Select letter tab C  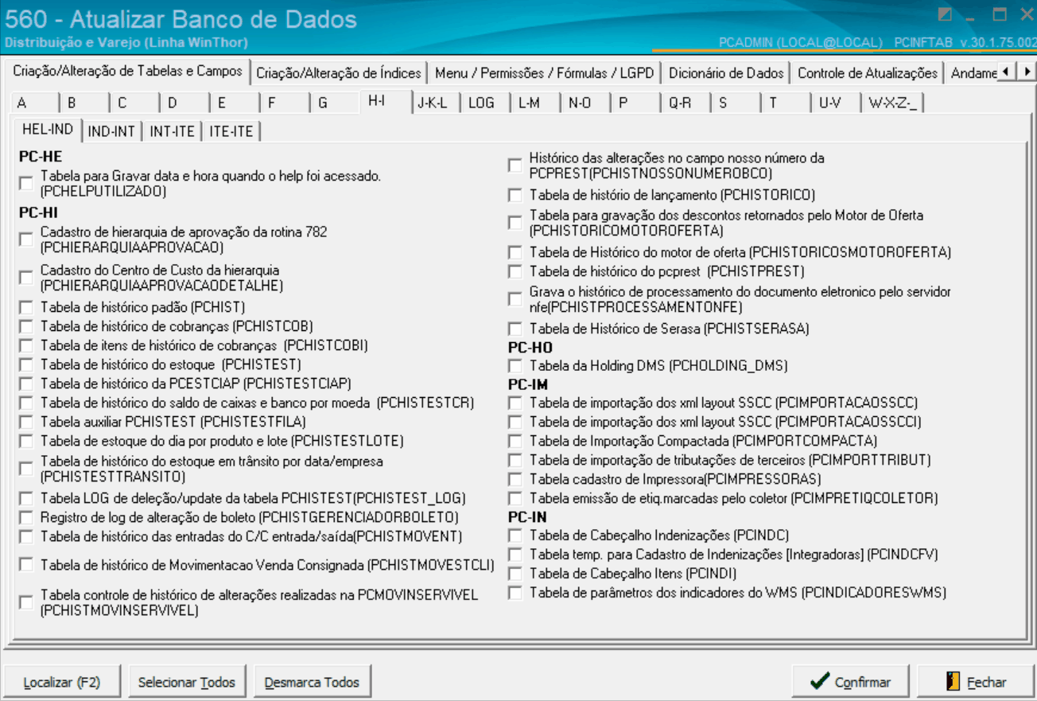click(x=134, y=103)
